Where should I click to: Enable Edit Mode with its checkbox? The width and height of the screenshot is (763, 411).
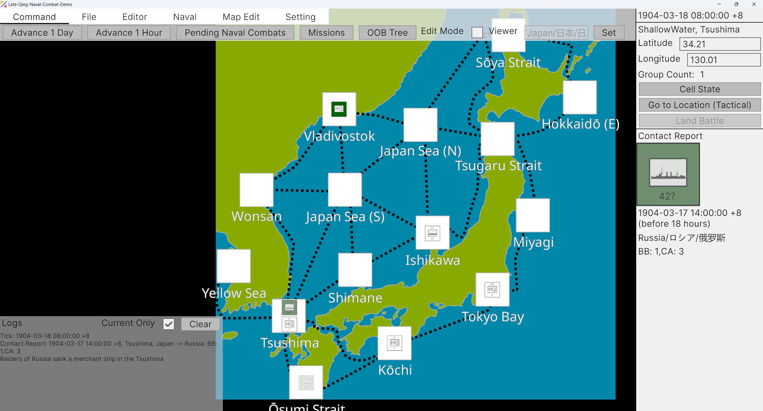click(x=477, y=32)
